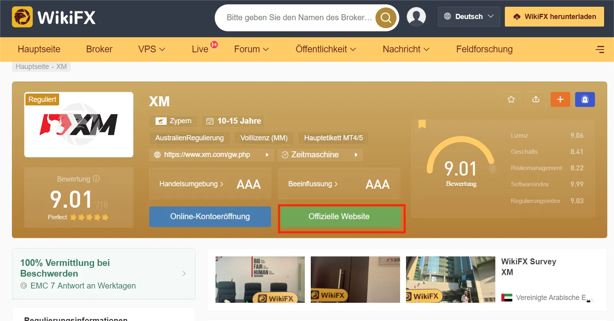Click the Online-Kontoeröffnung button
Image resolution: width=614 pixels, height=321 pixels.
point(210,217)
